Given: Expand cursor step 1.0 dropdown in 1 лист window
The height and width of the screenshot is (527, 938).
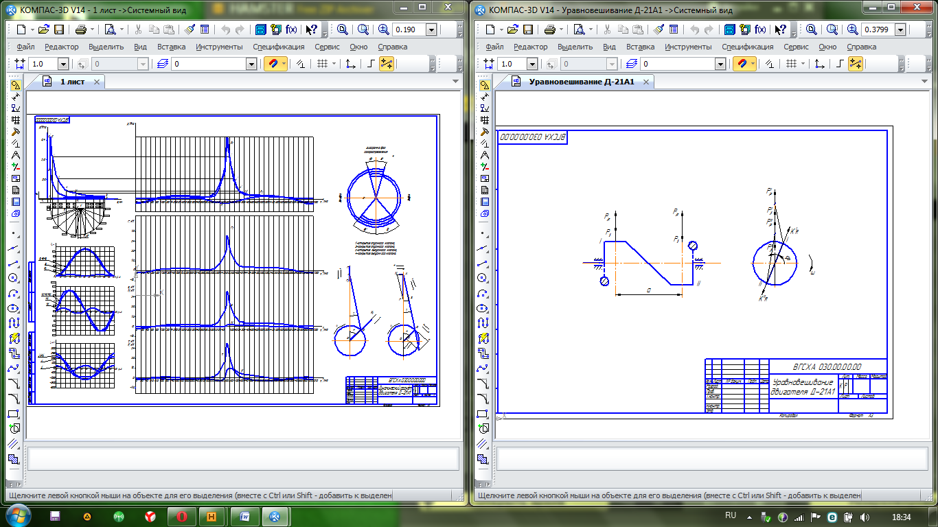Looking at the screenshot, I should point(63,64).
